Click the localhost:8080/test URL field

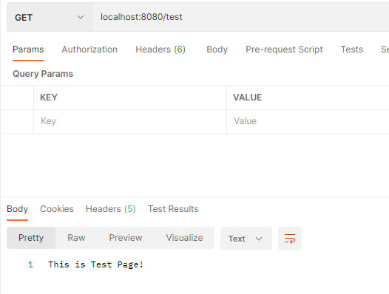tap(240, 17)
